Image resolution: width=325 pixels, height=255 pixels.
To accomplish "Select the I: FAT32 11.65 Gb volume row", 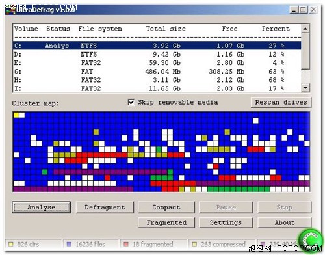I will coord(157,88).
